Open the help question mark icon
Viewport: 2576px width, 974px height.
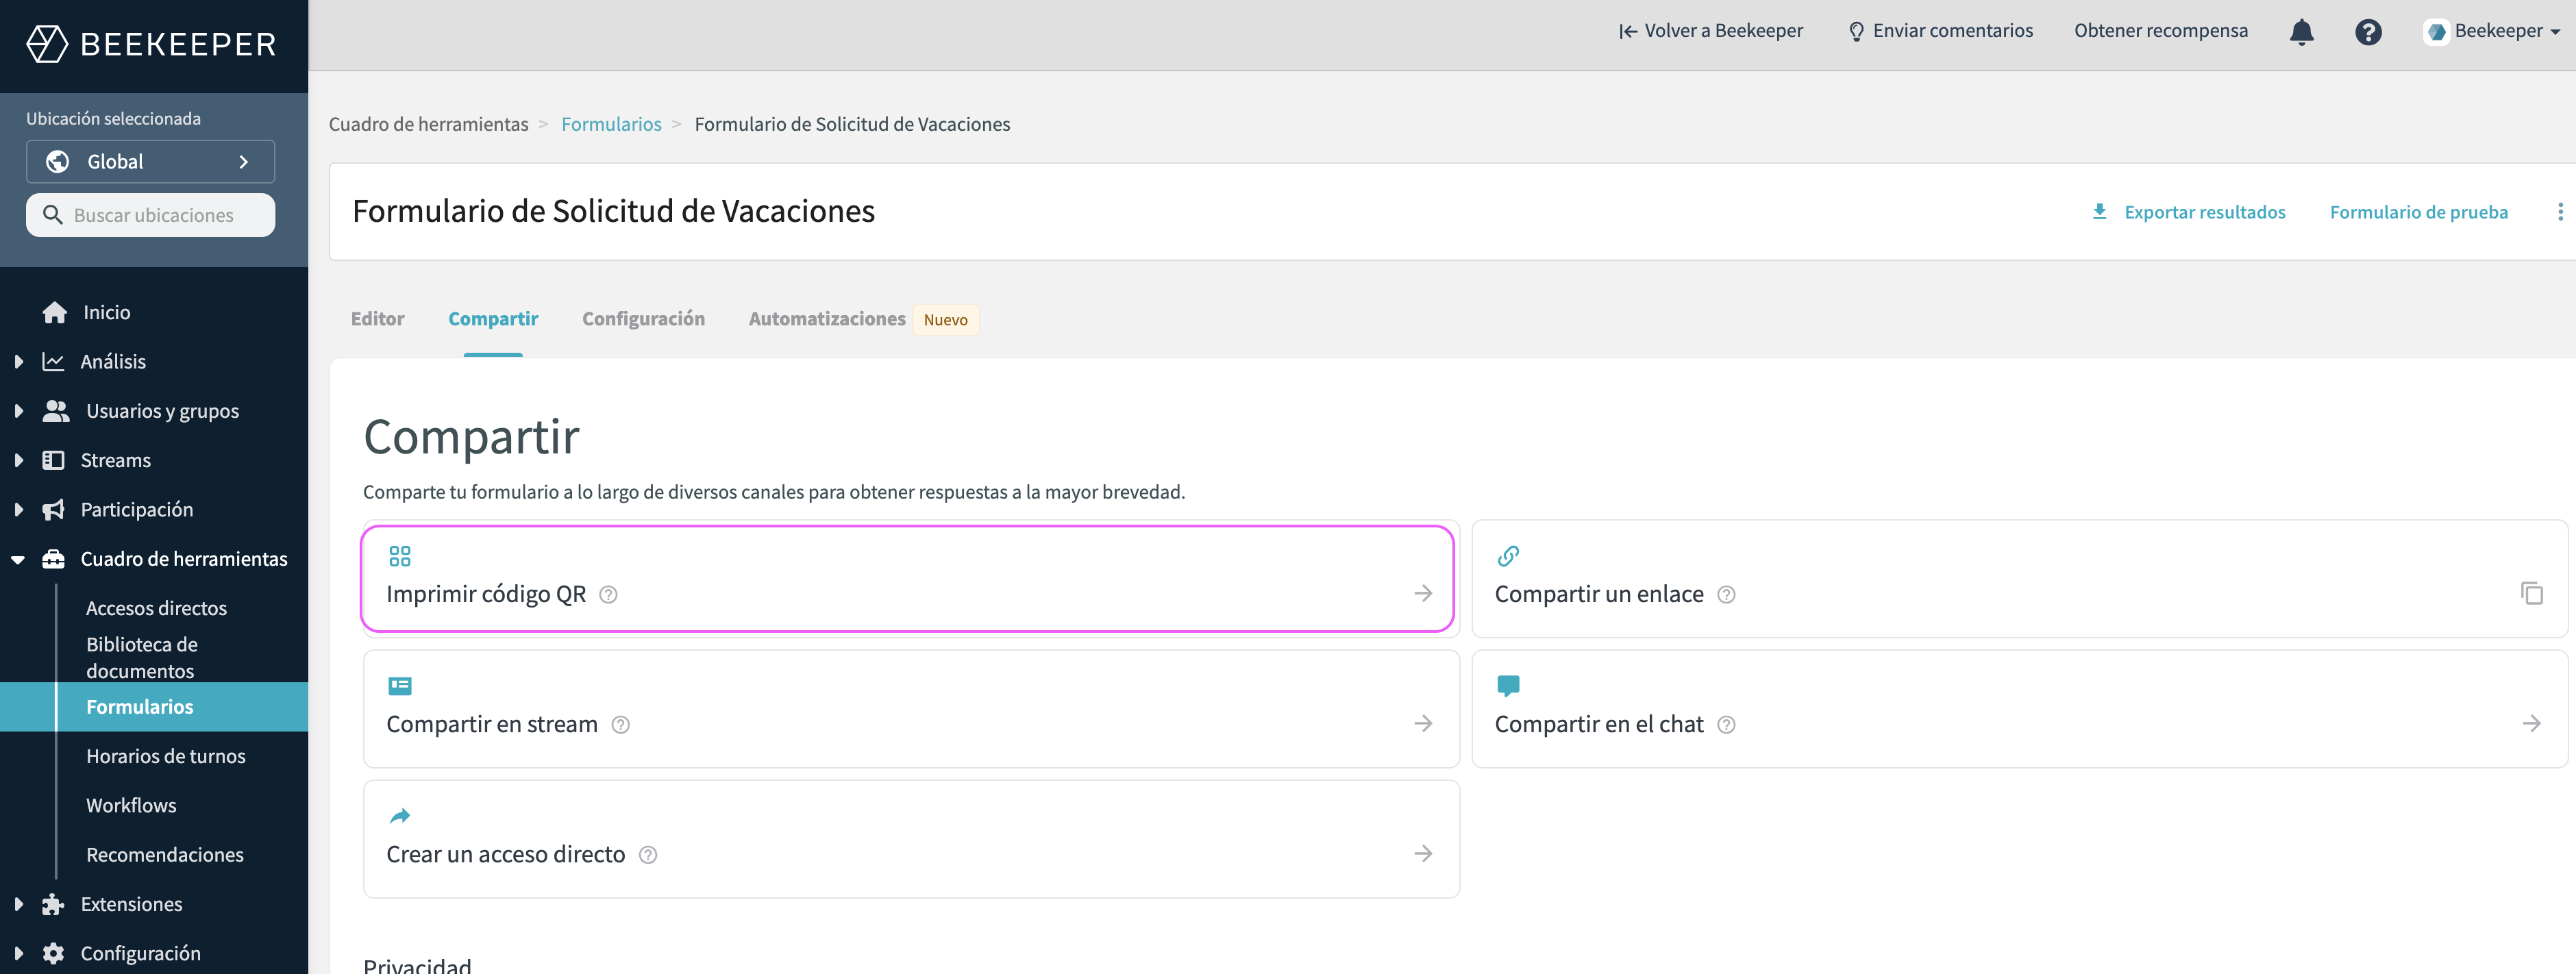click(x=2368, y=32)
